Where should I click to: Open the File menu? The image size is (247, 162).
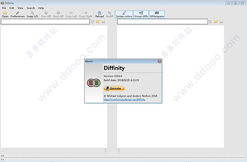point(4,8)
